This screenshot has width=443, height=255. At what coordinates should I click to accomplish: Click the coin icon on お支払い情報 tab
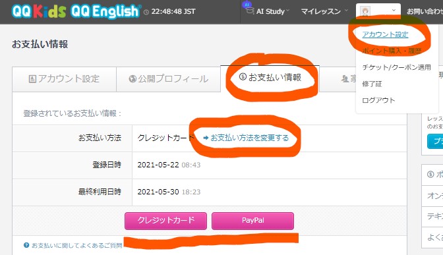(x=243, y=76)
